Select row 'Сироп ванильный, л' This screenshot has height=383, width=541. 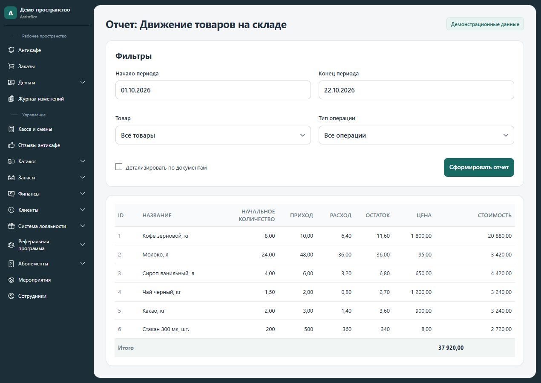[x=315, y=273]
